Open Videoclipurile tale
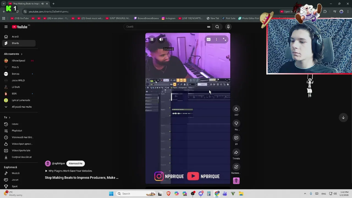Screen dimensions: 352x198 19,150
